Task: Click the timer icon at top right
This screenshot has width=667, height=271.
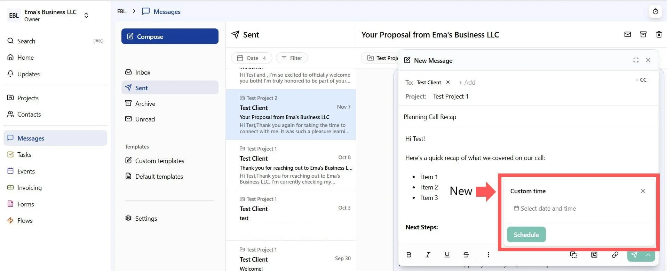Action: click(x=655, y=11)
